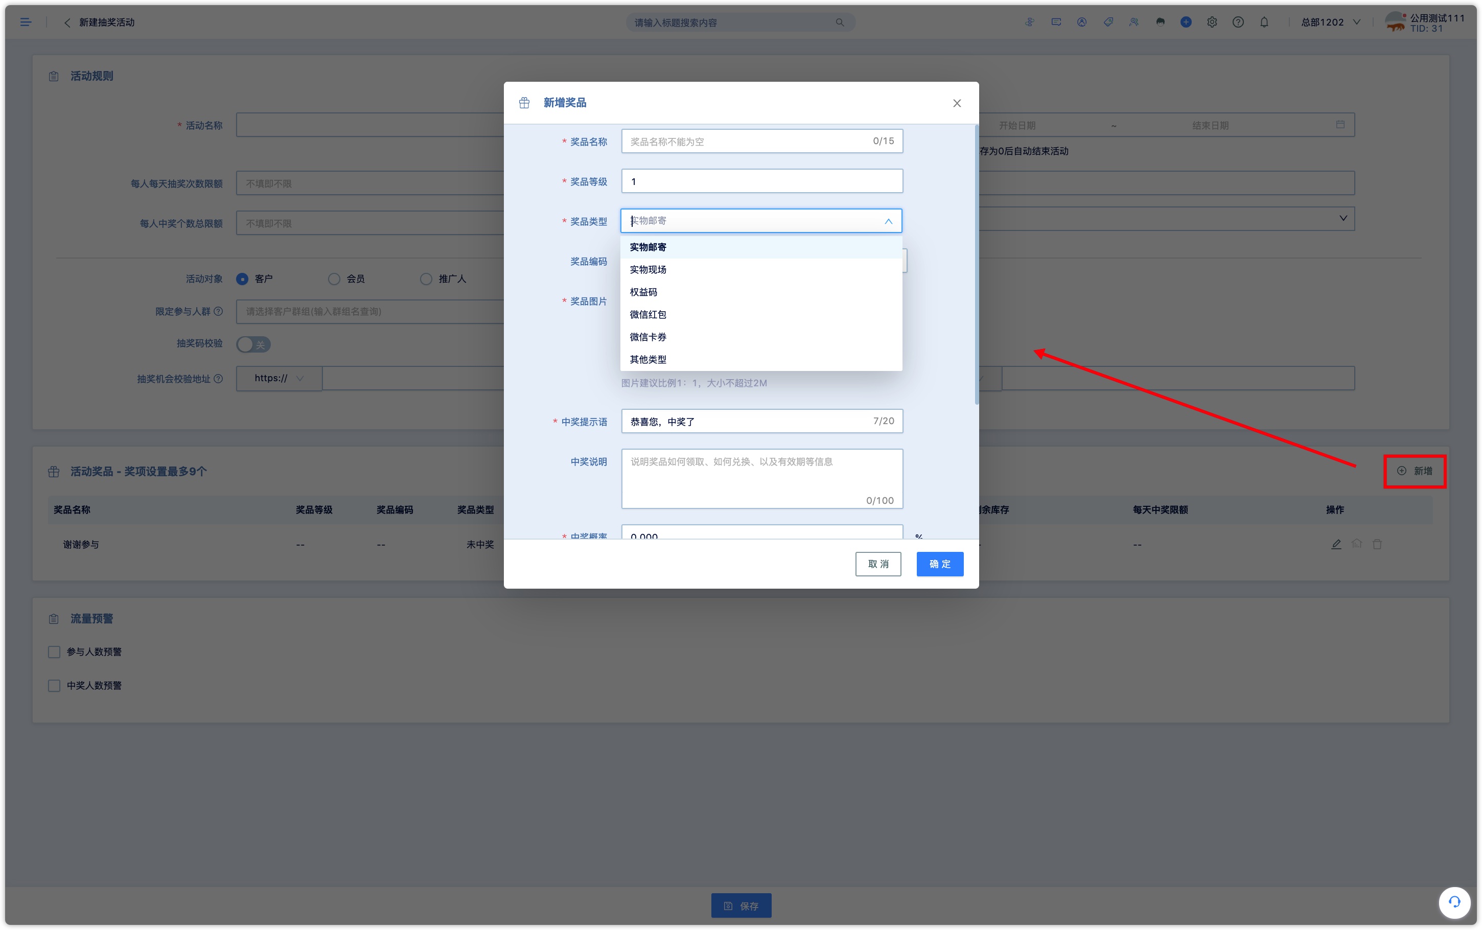Screen dimensions: 1482x930
Task: Open settings gear in header
Action: (x=1212, y=22)
